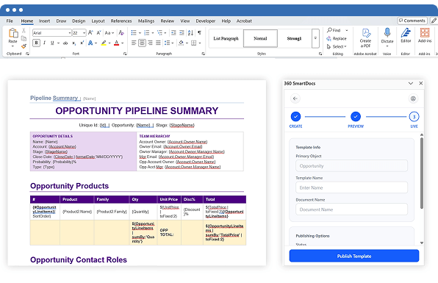Image resolution: width=438 pixels, height=283 pixels.
Task: Open the Select dropdown in Editing
Action: [x=337, y=46]
